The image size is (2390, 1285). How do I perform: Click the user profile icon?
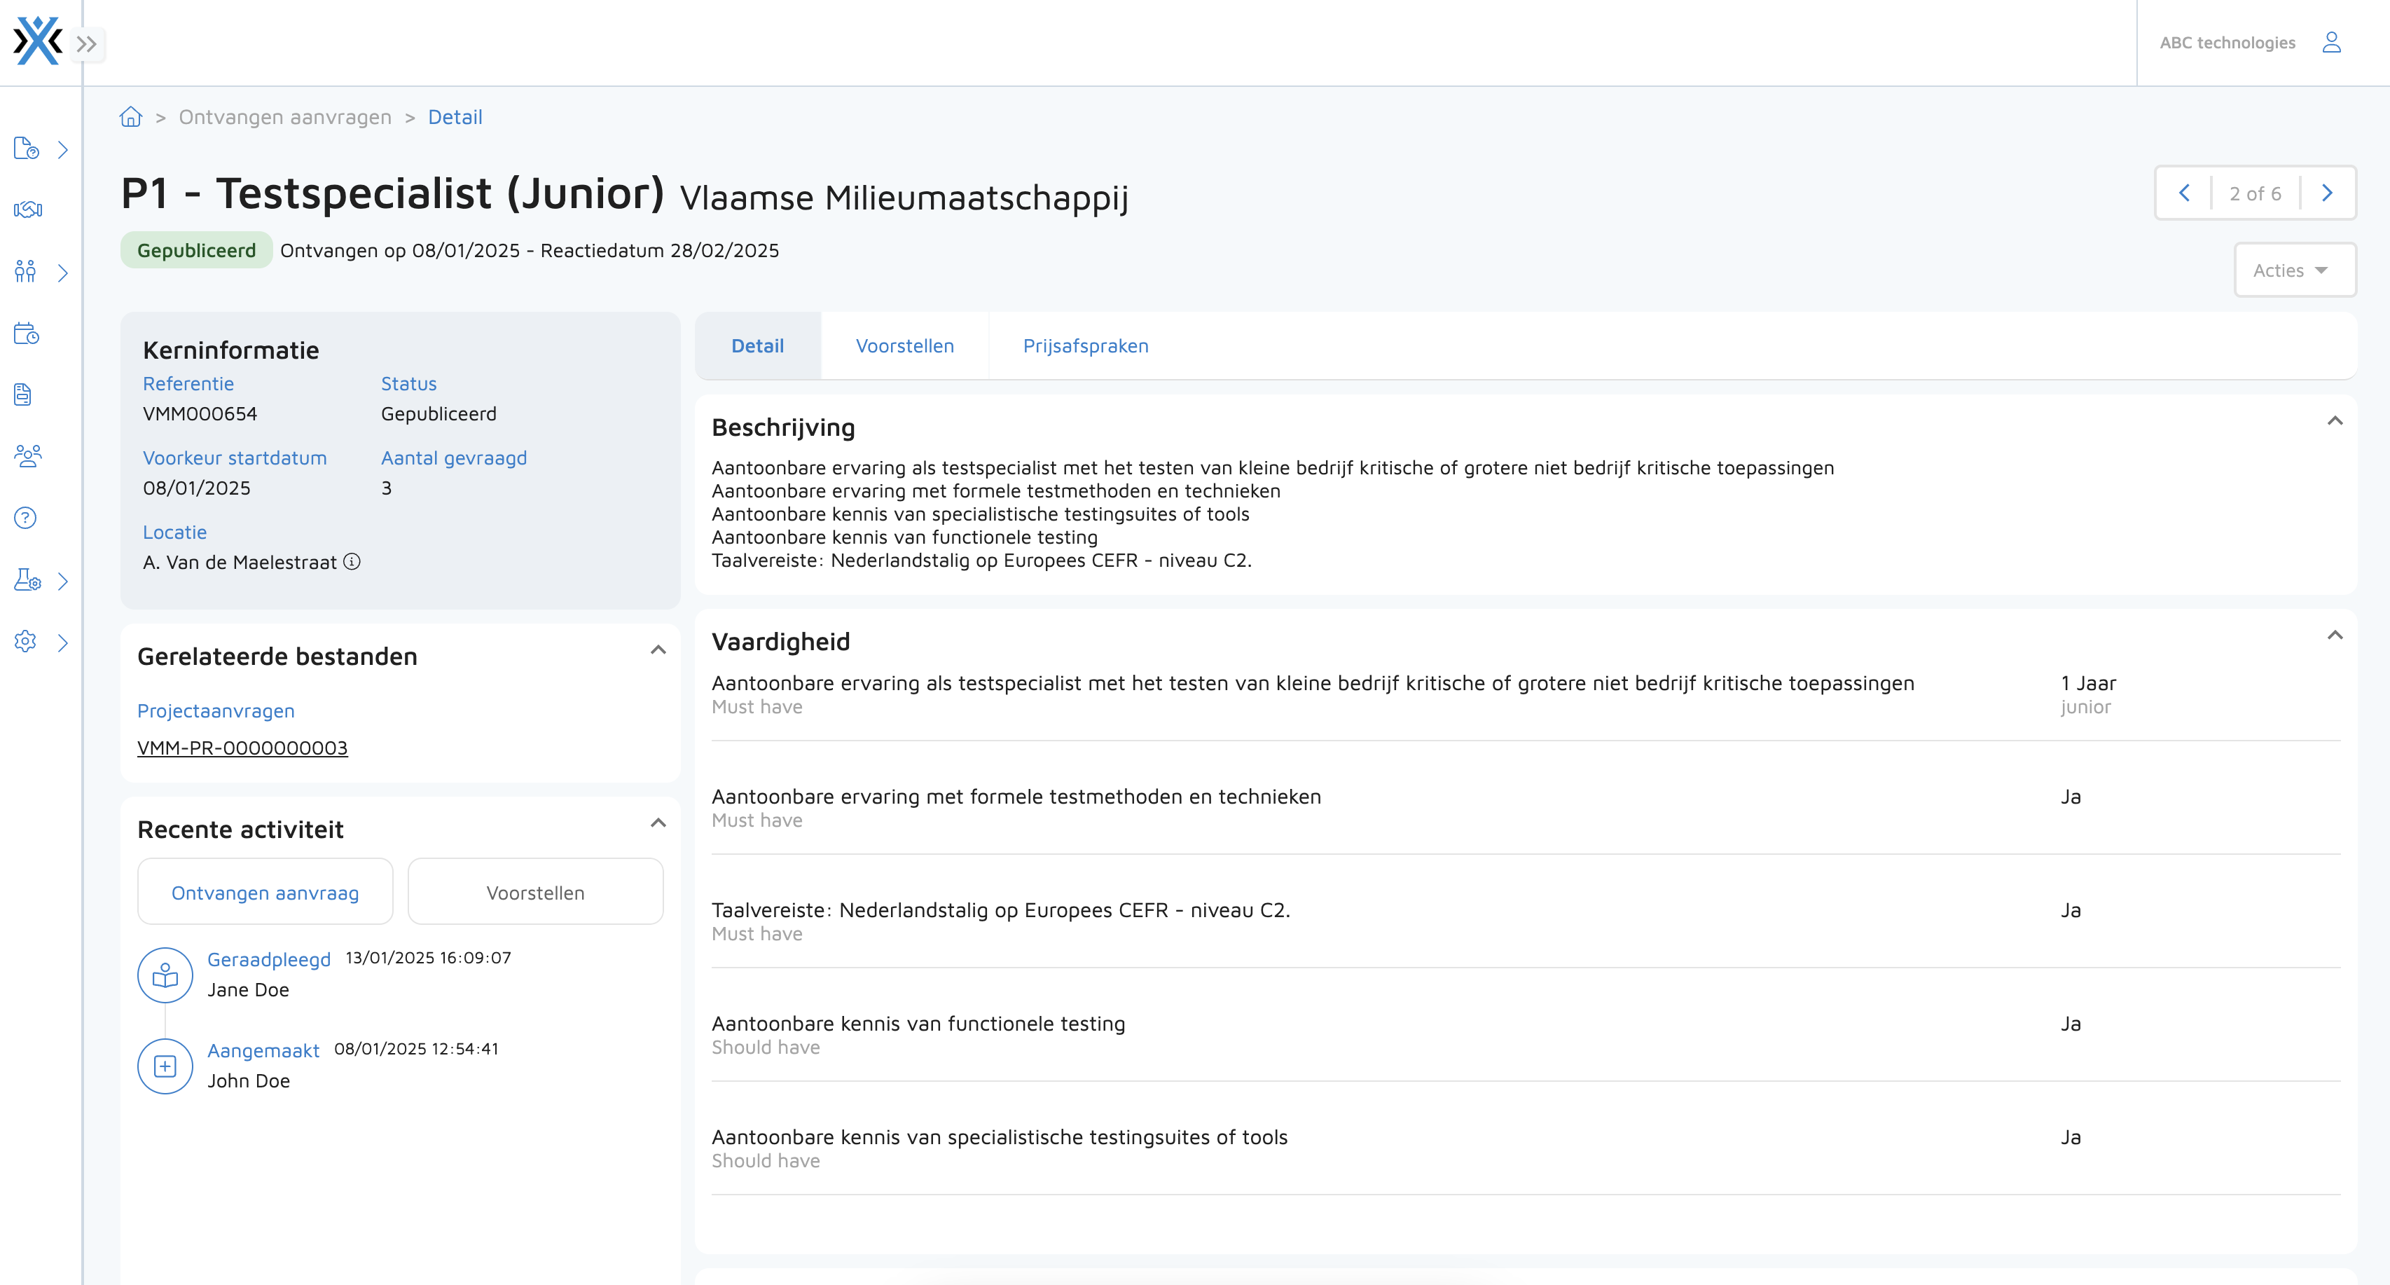[2332, 43]
